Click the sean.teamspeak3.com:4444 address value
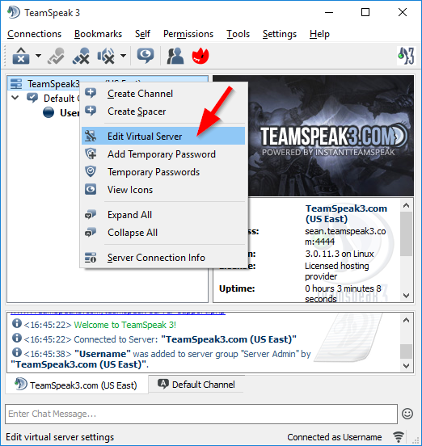The image size is (422, 446). click(x=345, y=237)
